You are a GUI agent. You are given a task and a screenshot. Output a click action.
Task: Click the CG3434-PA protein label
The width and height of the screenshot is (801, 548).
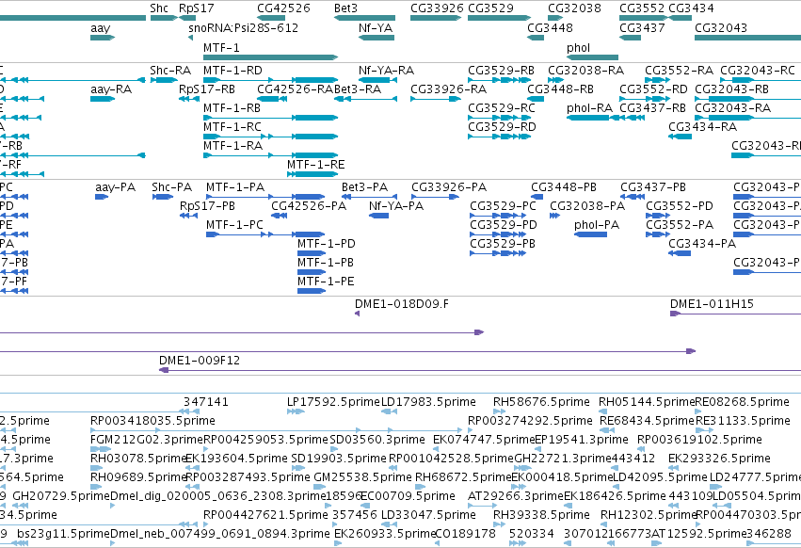[702, 243]
